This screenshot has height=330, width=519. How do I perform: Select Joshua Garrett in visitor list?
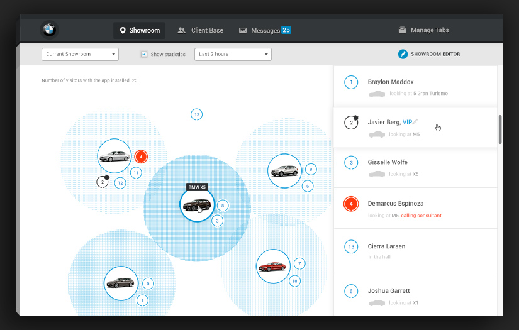pyautogui.click(x=415, y=294)
